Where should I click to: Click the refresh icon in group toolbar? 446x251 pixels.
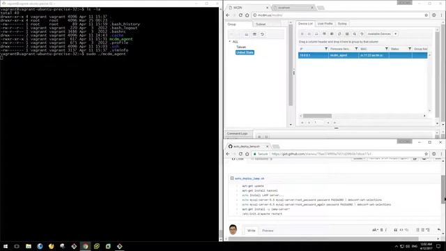pyautogui.click(x=262, y=34)
